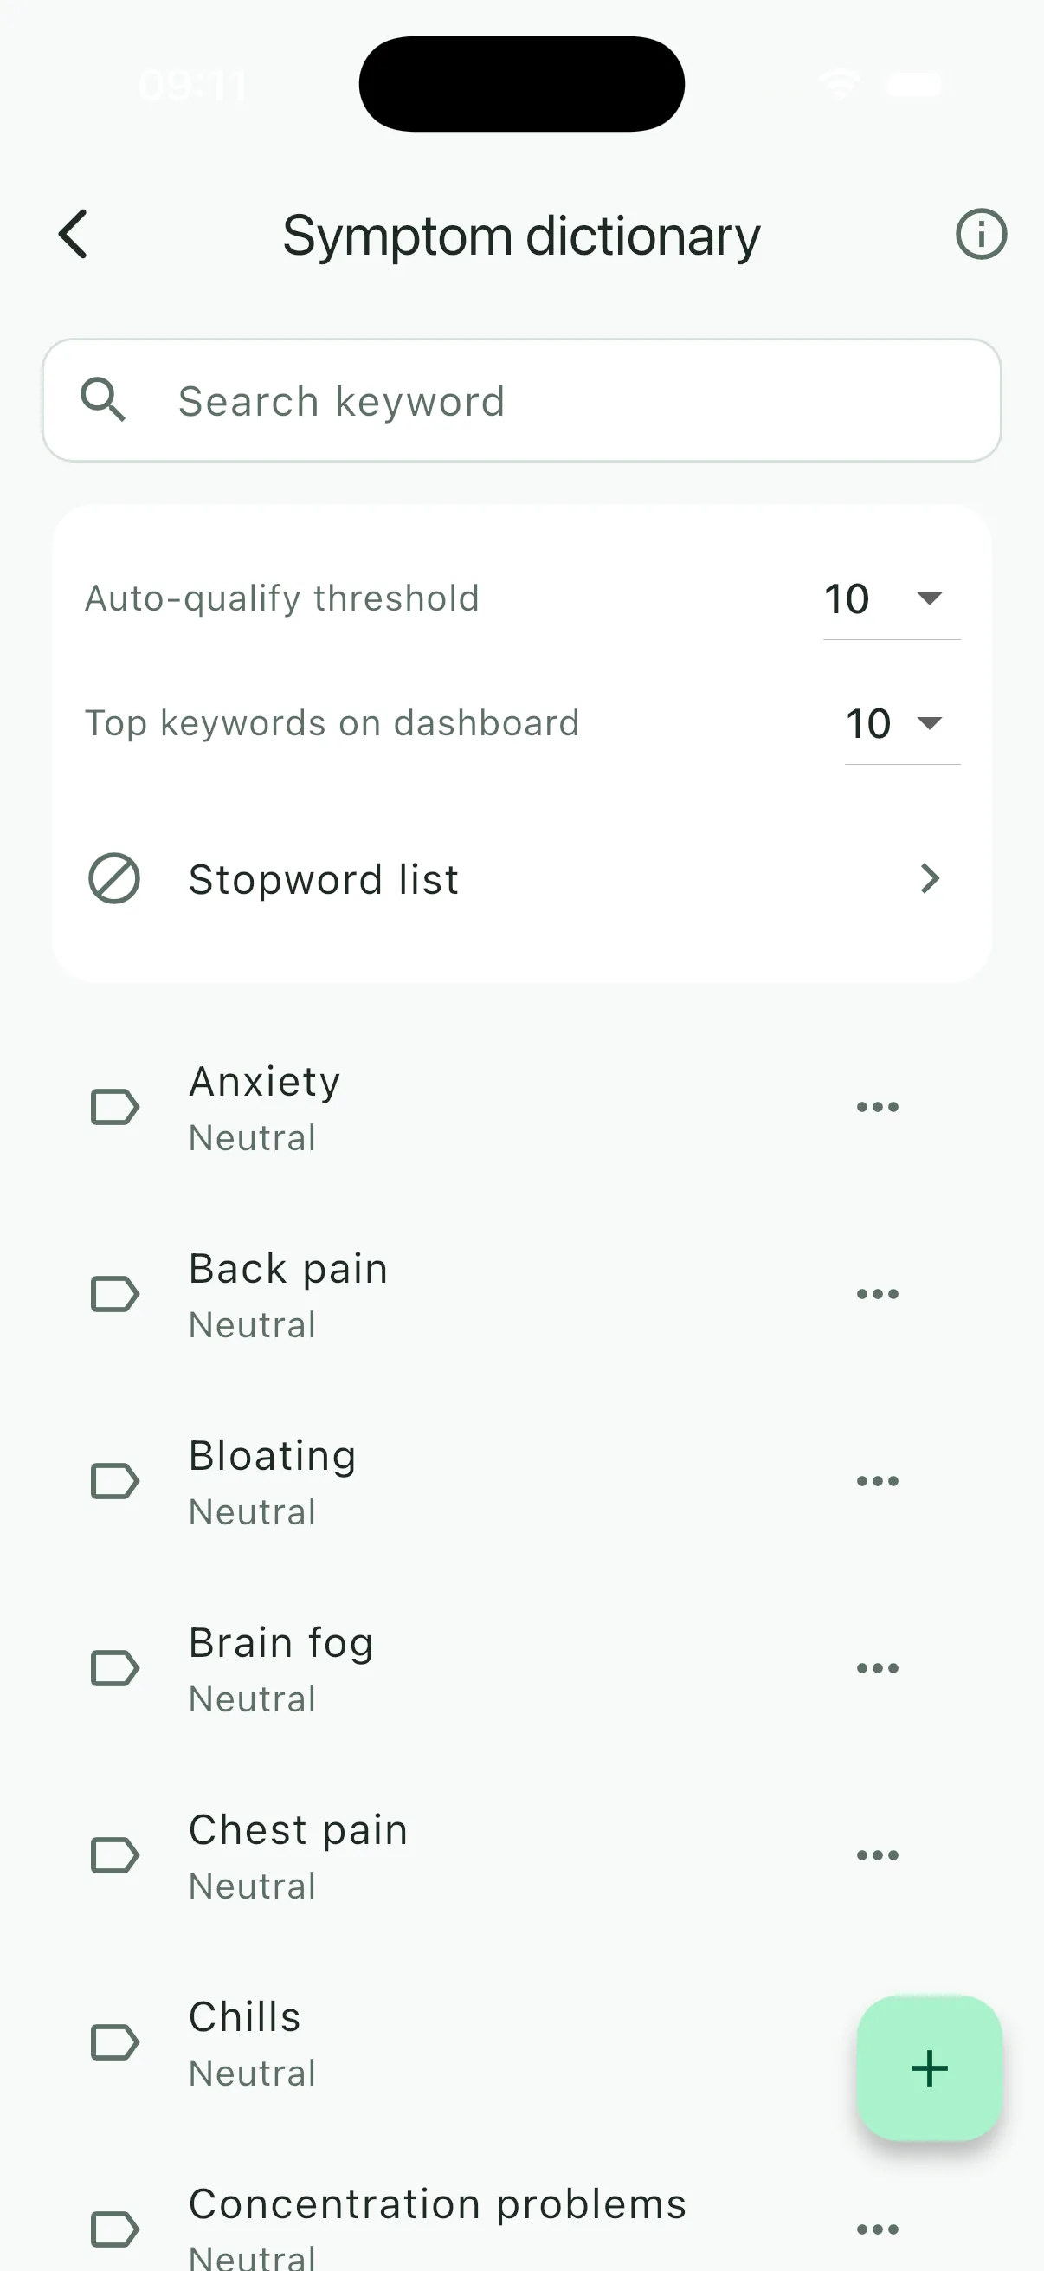Open more options for Anxiety
1044x2271 pixels.
[x=878, y=1107]
